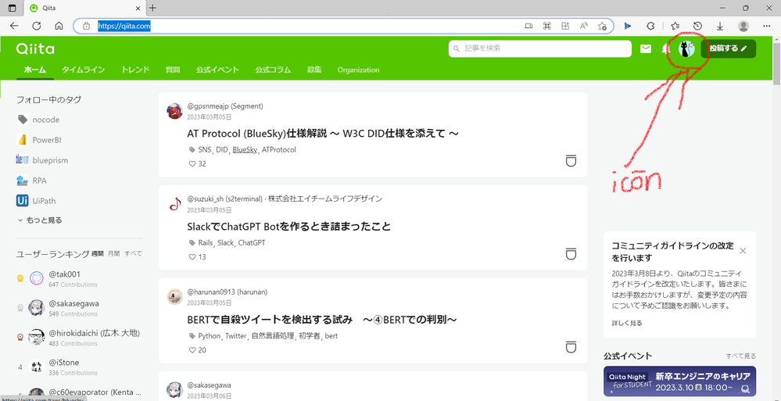Screen dimensions: 781x401
Task: Show 週間 user ranking
Action: (97, 253)
